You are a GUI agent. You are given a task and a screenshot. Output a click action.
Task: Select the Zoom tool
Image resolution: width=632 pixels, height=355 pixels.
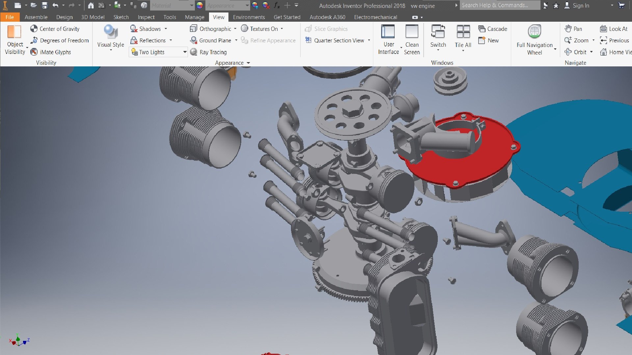pos(576,40)
